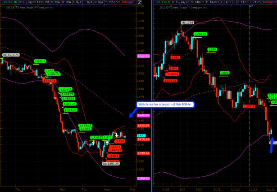
Task: Click the Bollinger study label on right chart
Action: (x=271, y=2)
